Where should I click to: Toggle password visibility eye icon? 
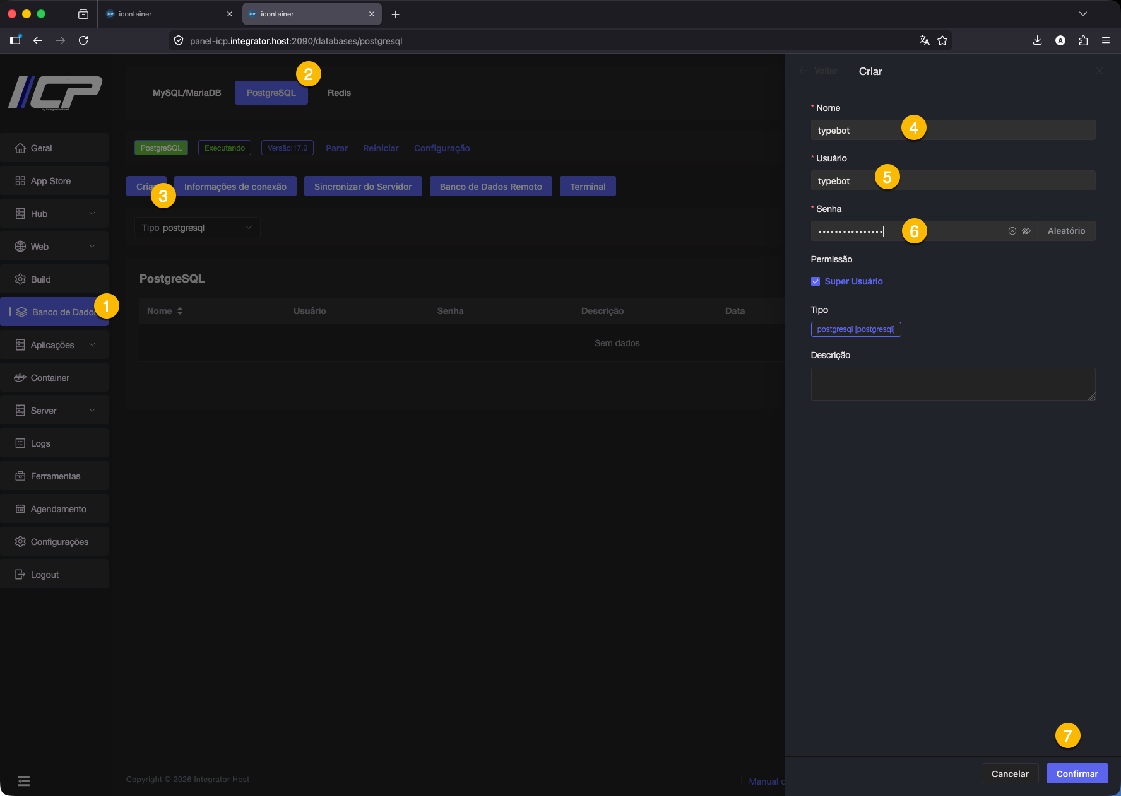[1026, 231]
